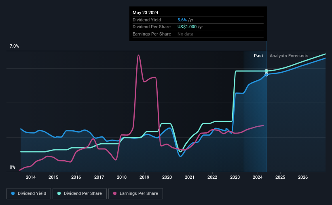Select the teal data point marker on the chart

(266, 71)
